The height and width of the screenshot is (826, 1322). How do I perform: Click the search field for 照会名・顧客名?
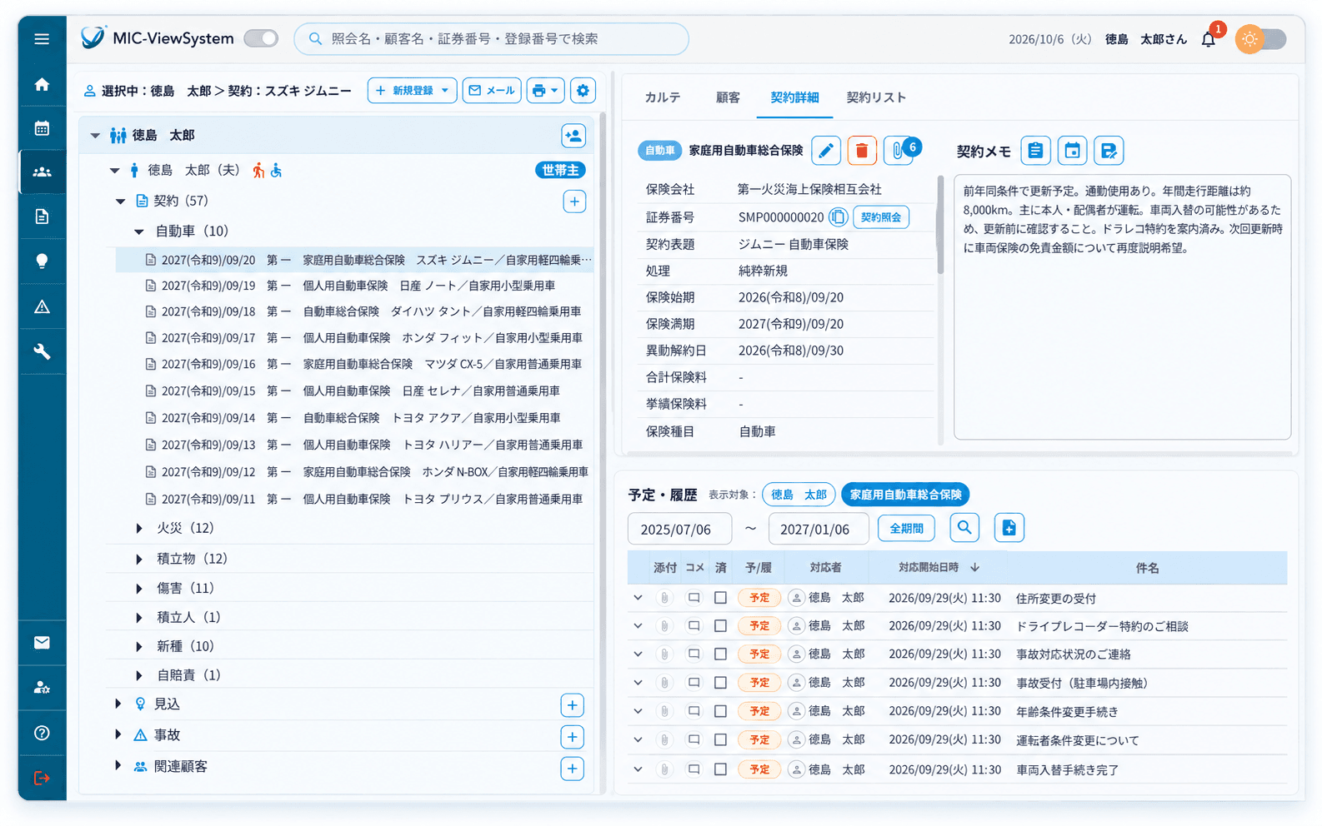coord(491,39)
